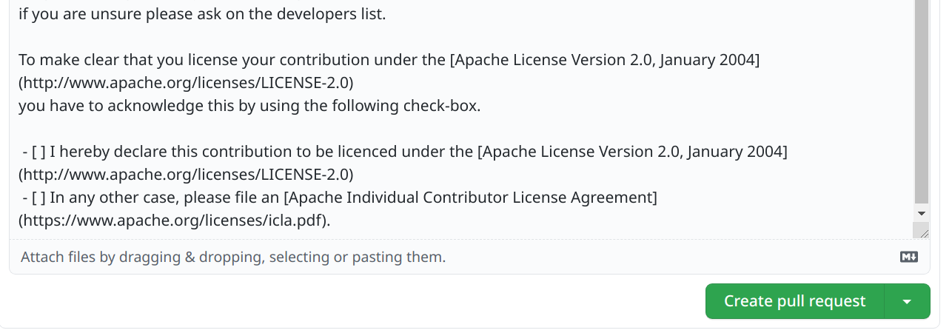Click the LICENSE-2.0 URL below 'I hereby declare'
Viewport: 952px width, 333px height.
186,175
